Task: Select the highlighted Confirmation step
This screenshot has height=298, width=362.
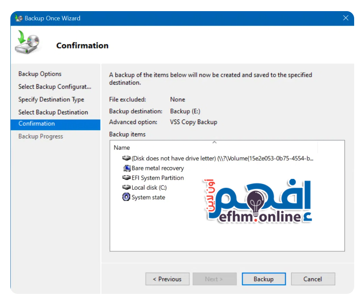Action: click(37, 124)
